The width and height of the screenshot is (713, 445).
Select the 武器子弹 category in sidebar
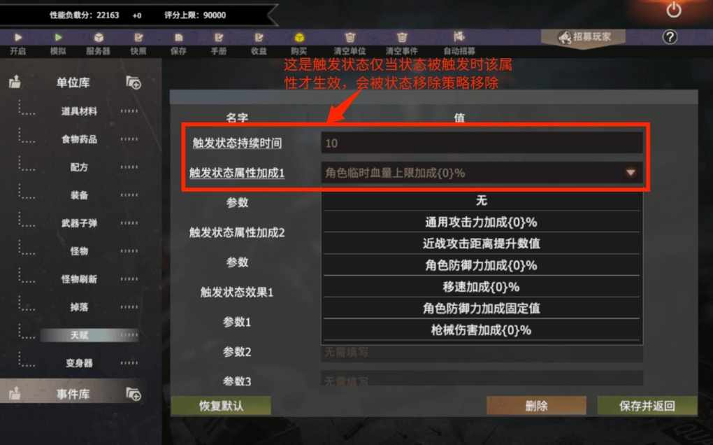[79, 223]
